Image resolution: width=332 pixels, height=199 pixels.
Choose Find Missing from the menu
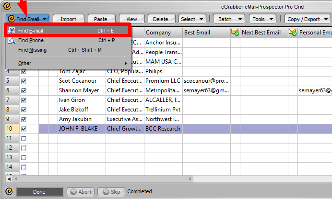[x=33, y=50]
